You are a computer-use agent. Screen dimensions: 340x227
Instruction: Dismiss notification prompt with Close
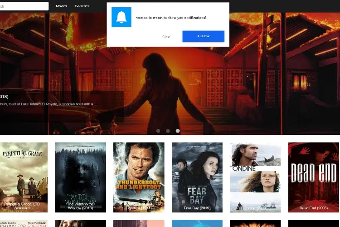166,37
